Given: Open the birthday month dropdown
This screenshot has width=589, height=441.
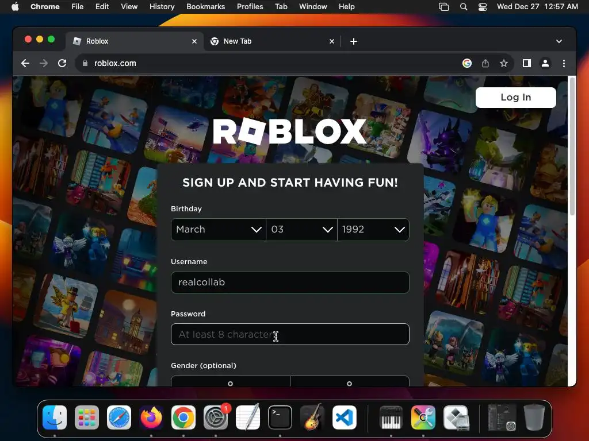Looking at the screenshot, I should pos(218,230).
